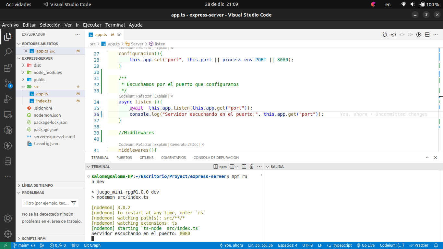Open clock calendar 28 de dic 21:09
The height and width of the screenshot is (249, 443).
point(221,4)
